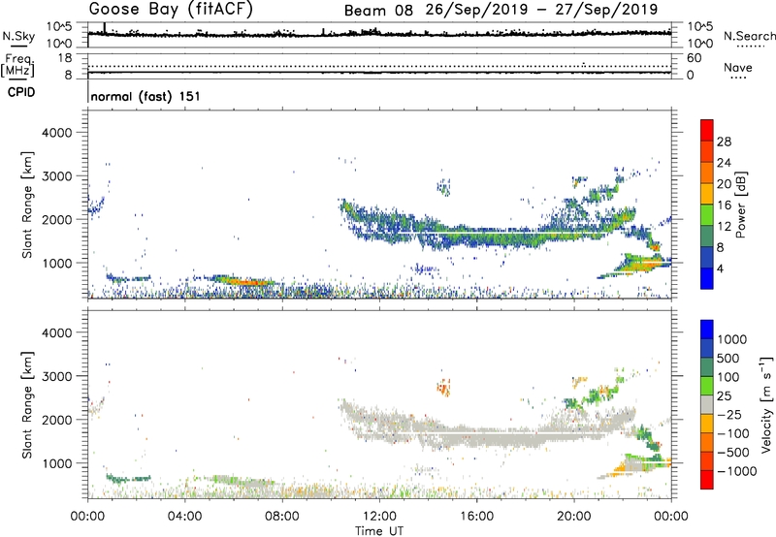Click the '20:00' time tick label
Viewport: 776px width, 537px height.
(573, 517)
